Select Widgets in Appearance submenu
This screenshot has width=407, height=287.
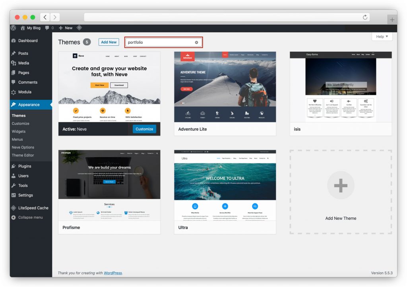tap(19, 132)
